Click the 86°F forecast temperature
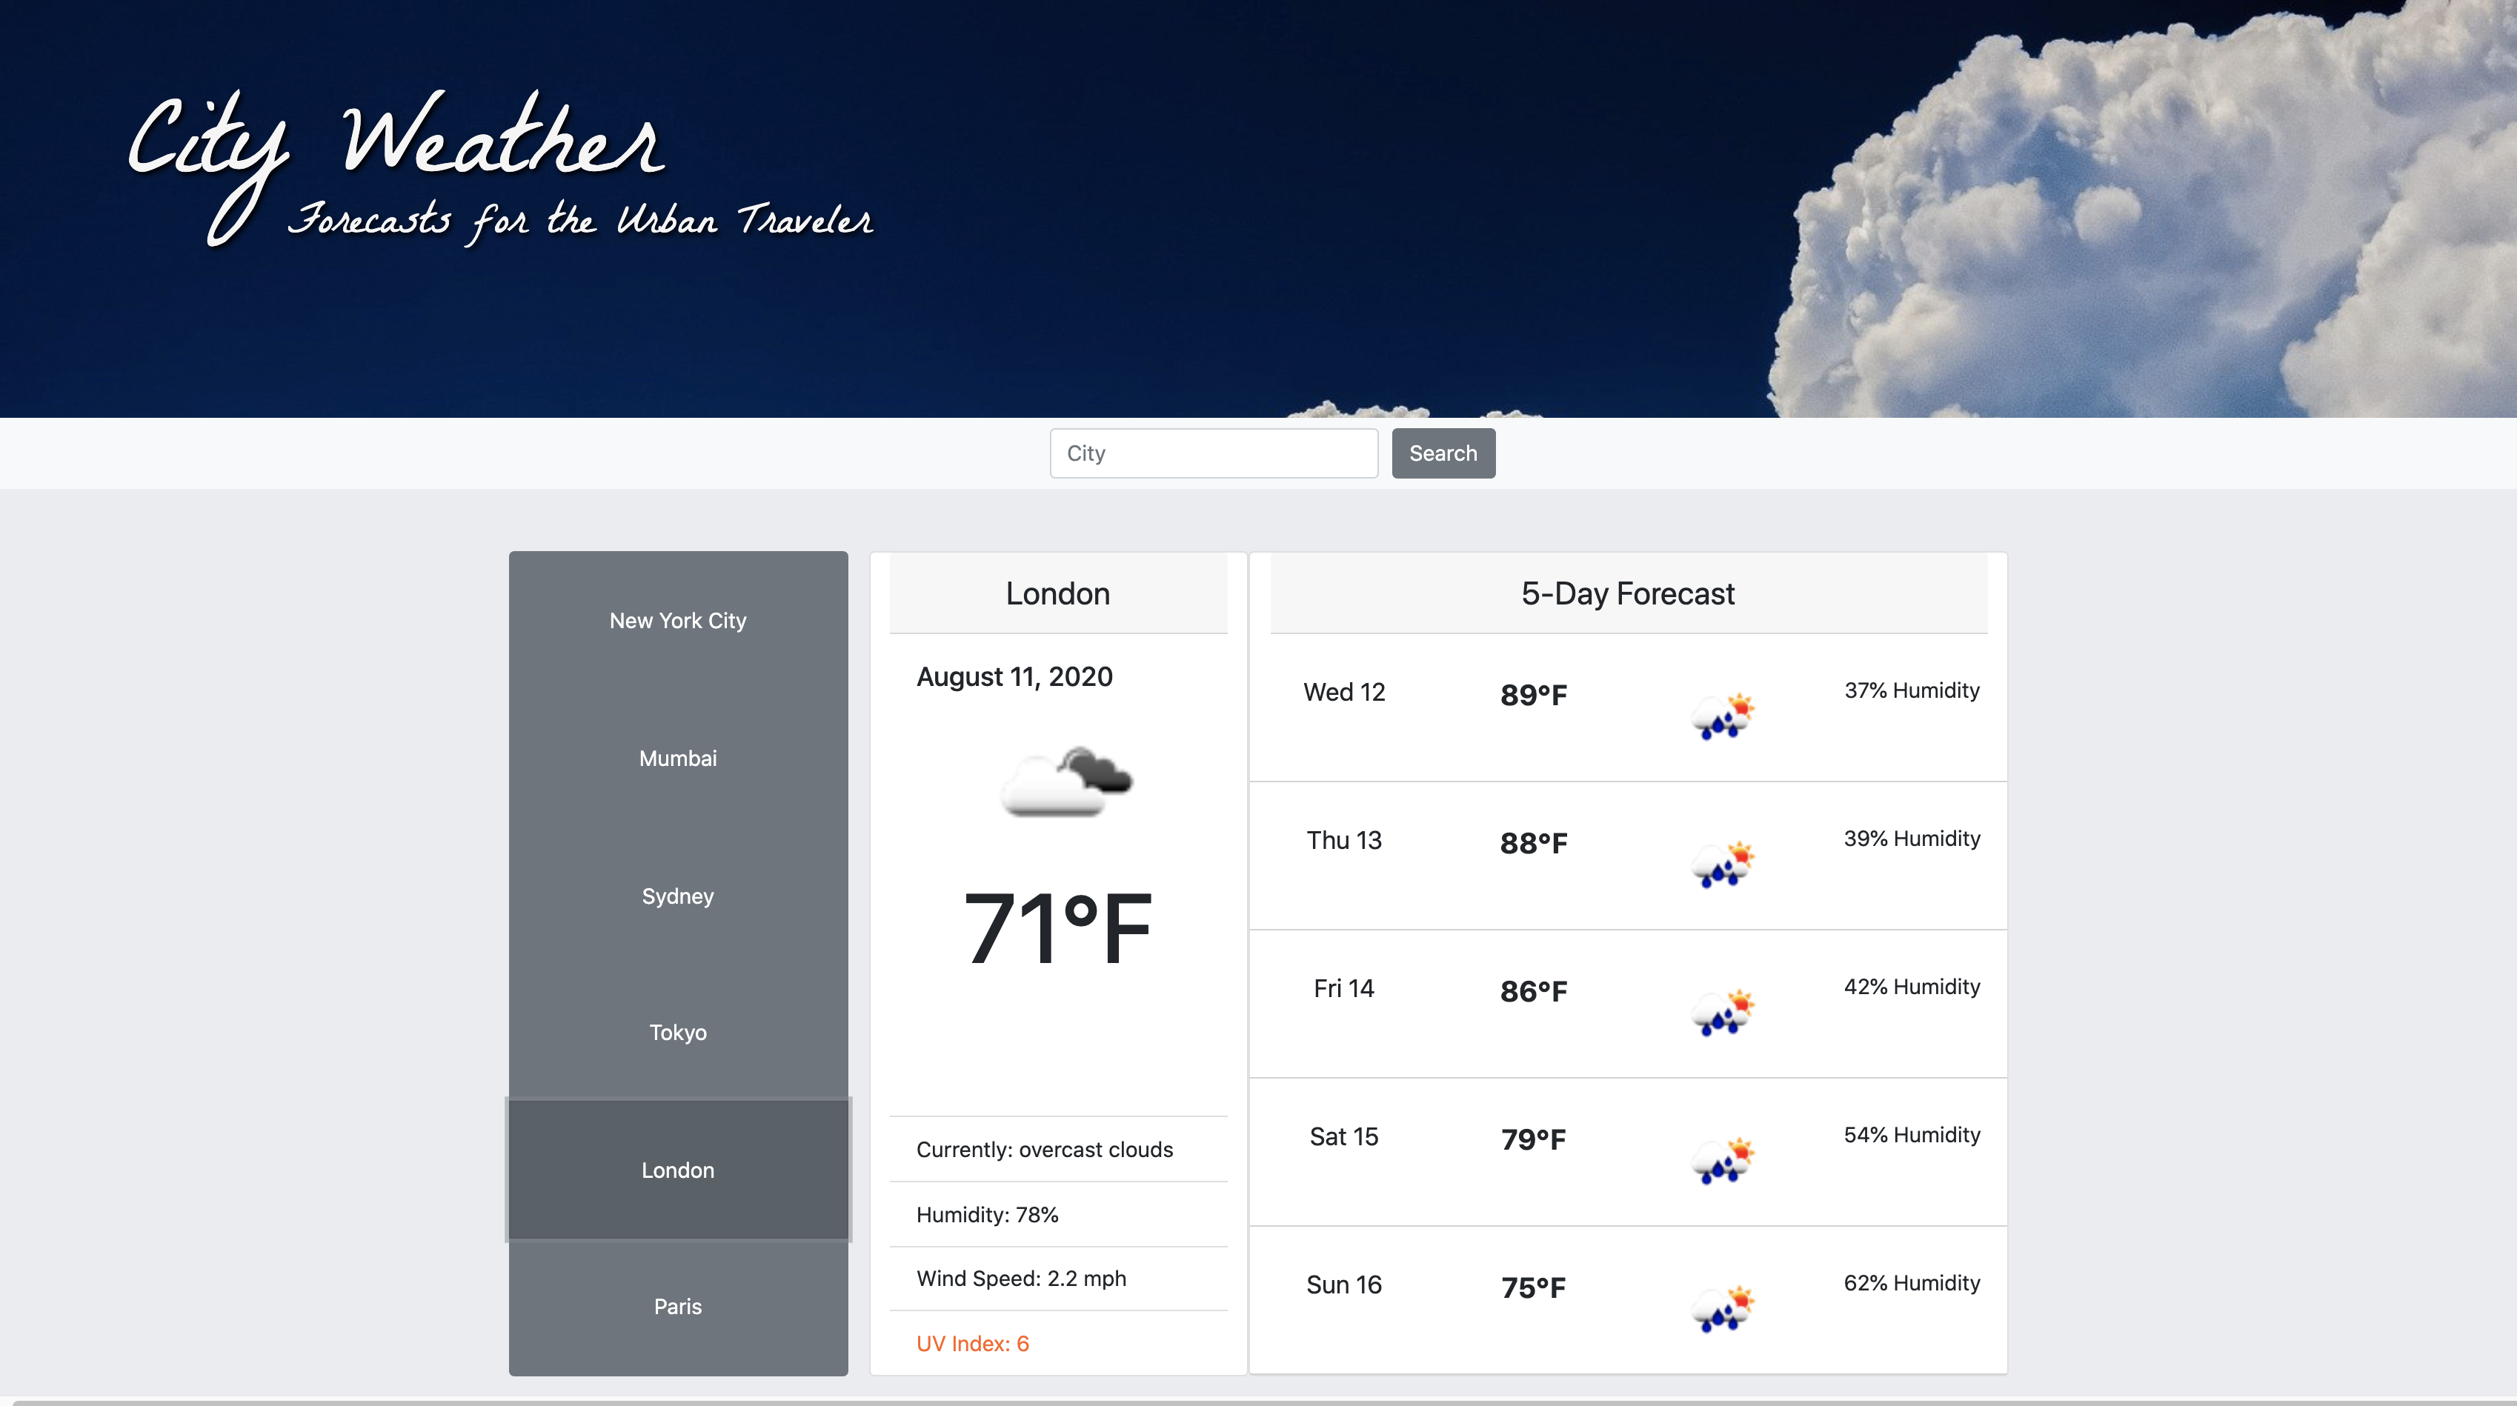 [1534, 992]
